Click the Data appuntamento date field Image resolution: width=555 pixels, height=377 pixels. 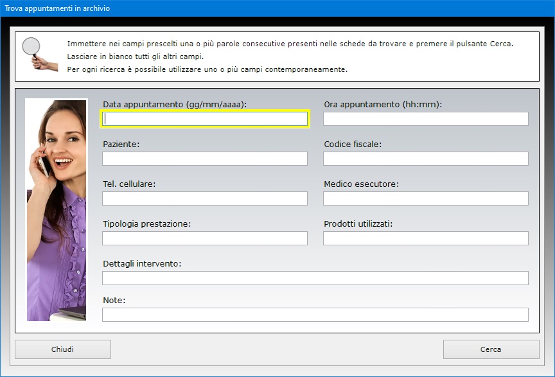pyautogui.click(x=205, y=119)
